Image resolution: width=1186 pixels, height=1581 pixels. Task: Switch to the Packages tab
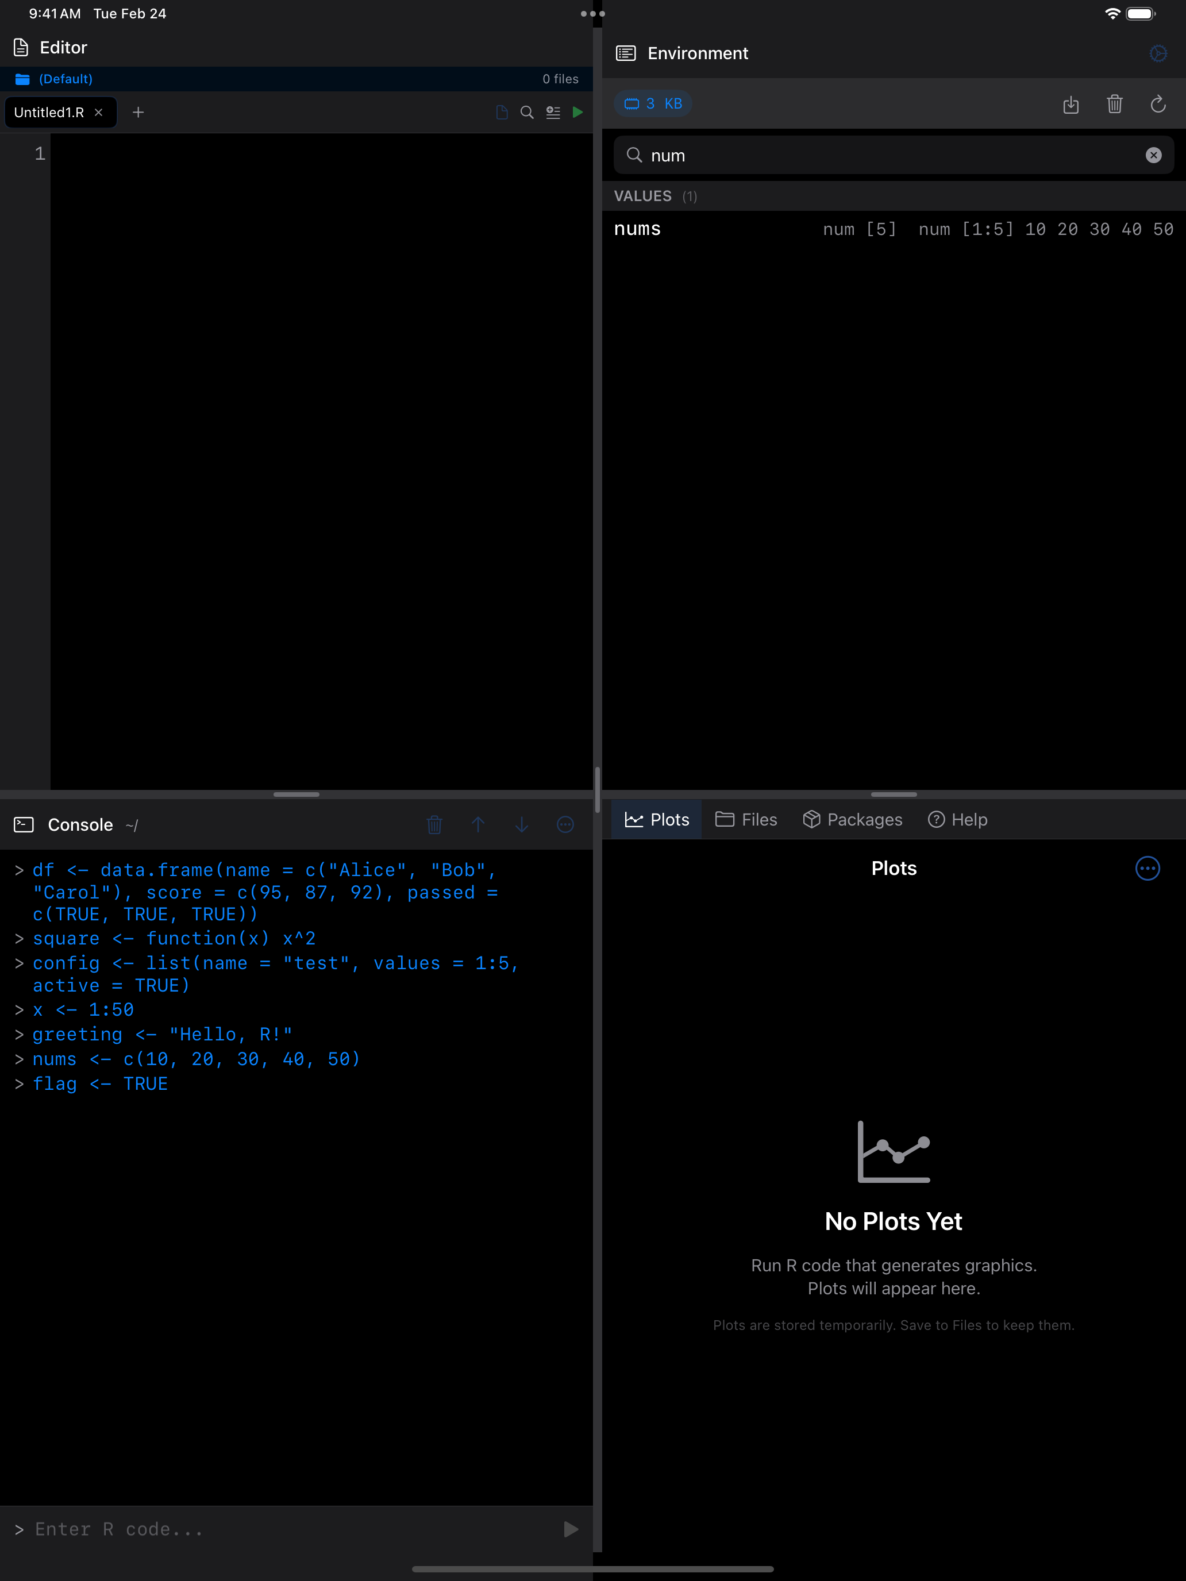tap(852, 819)
